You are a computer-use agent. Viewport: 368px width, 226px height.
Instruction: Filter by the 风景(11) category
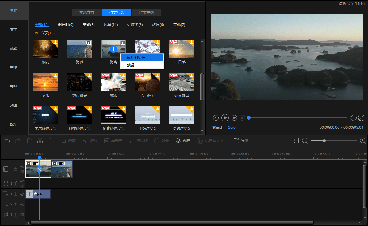pyautogui.click(x=111, y=25)
